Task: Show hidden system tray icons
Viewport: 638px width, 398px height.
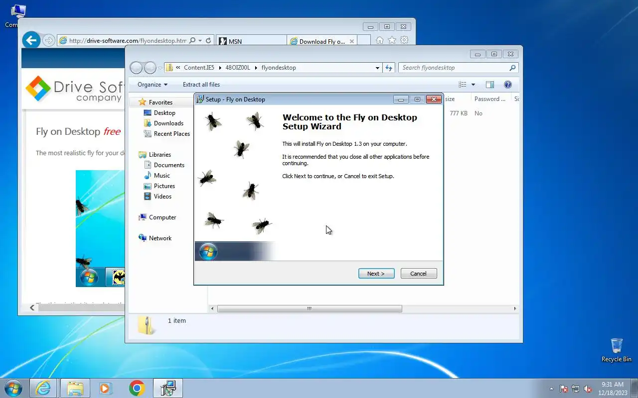Action: 551,389
